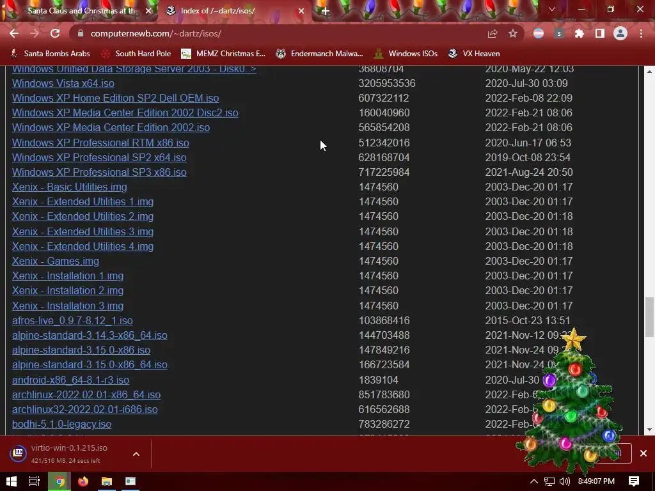Open Windows XP Media Center Edition 2002.iso link

click(x=111, y=127)
